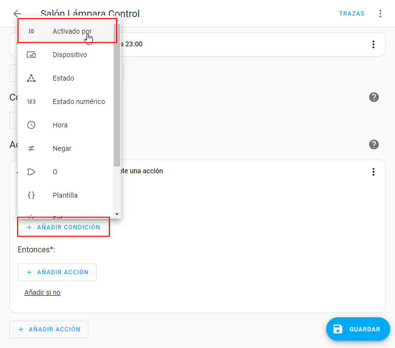This screenshot has height=348, width=395.
Task: Open the Trazas link
Action: tap(352, 14)
